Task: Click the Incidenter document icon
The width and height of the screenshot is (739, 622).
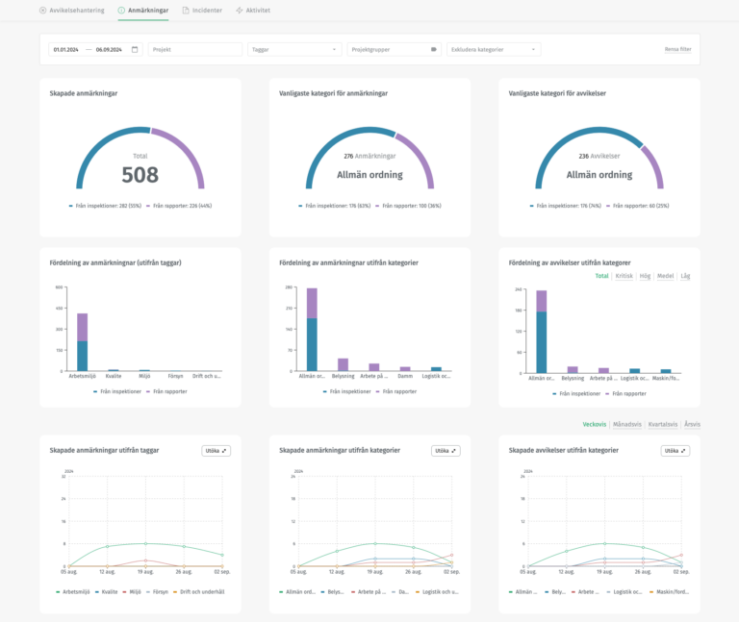Action: click(186, 11)
